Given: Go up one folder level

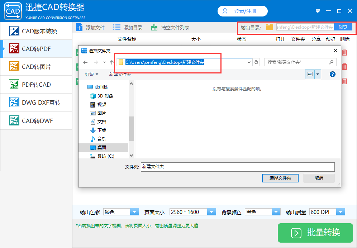Looking at the screenshot, I should pos(111,62).
